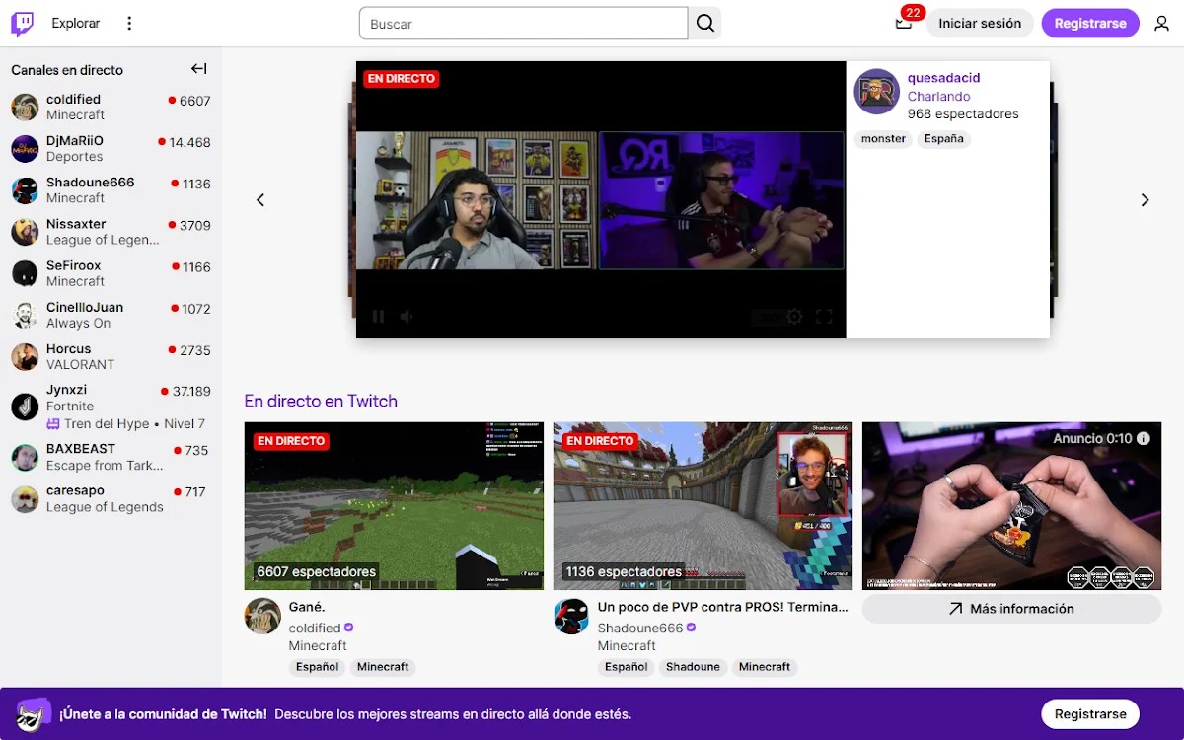Pause the featured stream video

[x=378, y=317]
